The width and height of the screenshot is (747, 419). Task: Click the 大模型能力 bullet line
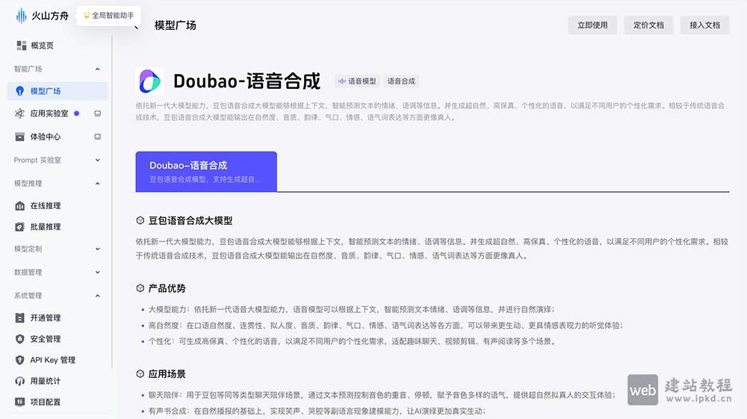coord(351,309)
